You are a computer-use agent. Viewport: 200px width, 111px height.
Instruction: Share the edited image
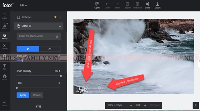tap(147, 5)
